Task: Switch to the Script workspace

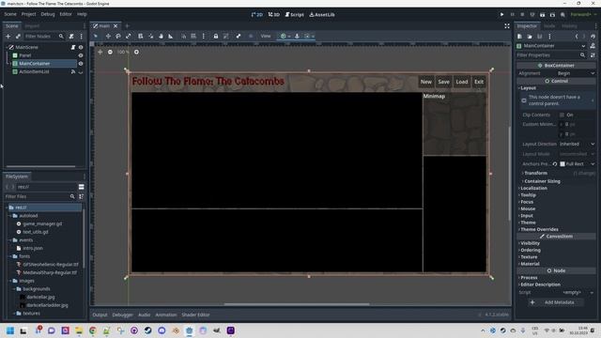Action: pyautogui.click(x=294, y=15)
